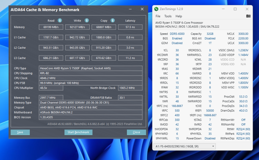Viewport: 259px width, 160px height.
Task: Click GDM value Disabled
Action: click(x=177, y=43)
